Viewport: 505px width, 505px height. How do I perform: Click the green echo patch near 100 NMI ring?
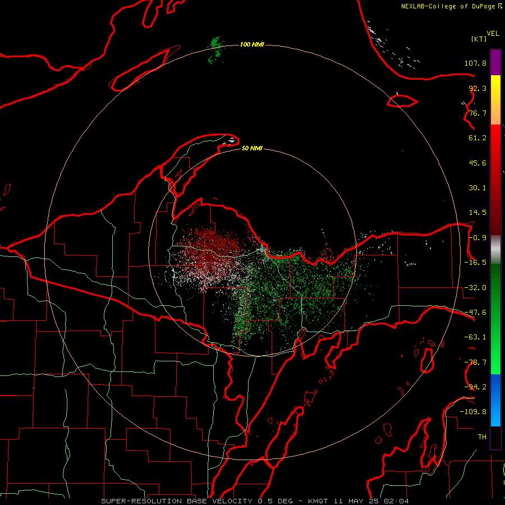216,50
